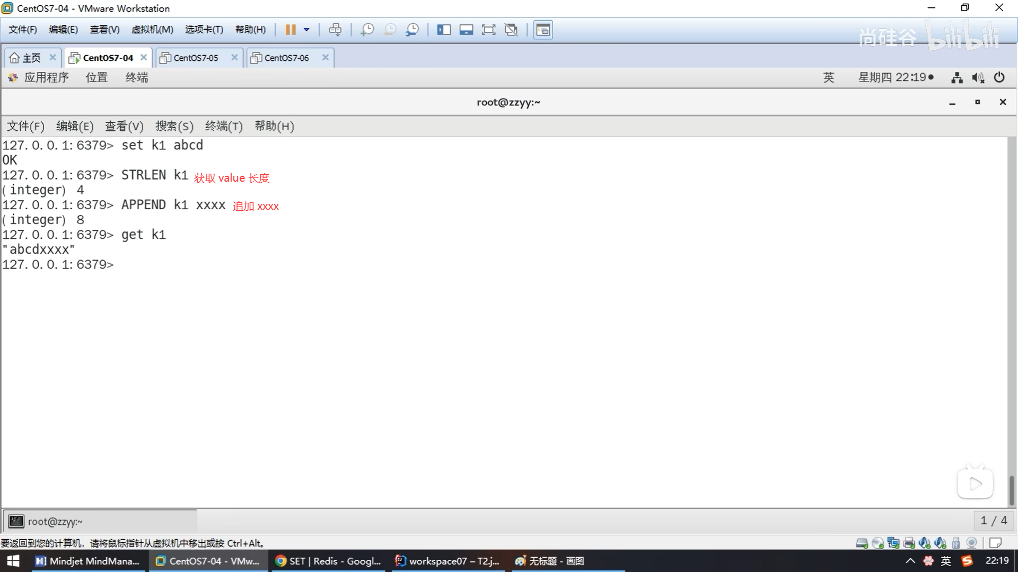Toggle the thumbnail bar view

(x=466, y=30)
